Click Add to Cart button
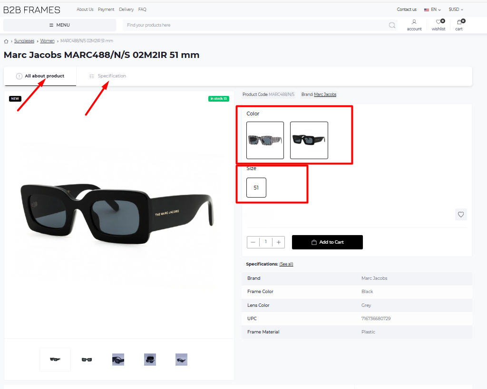This screenshot has width=487, height=389. click(327, 242)
